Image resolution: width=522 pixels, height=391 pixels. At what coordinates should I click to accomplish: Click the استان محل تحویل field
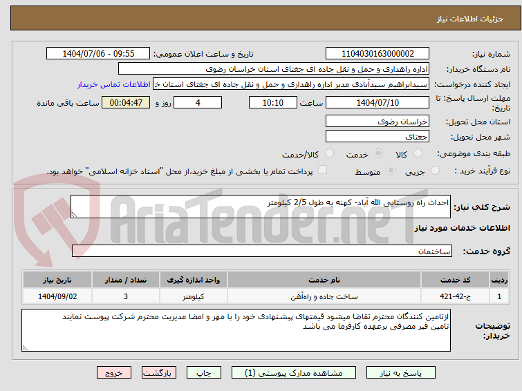(377, 121)
